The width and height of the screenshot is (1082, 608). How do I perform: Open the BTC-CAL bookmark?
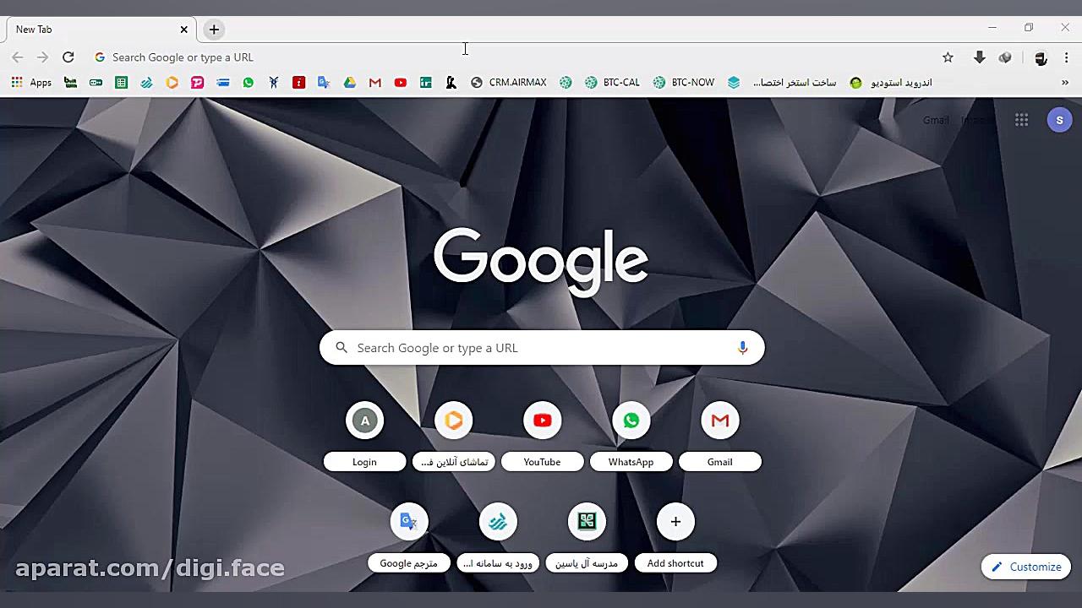pos(612,83)
